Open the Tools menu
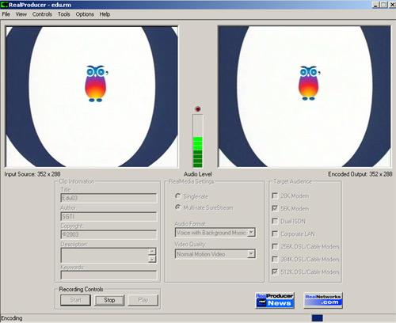The width and height of the screenshot is (396, 323). pos(64,14)
